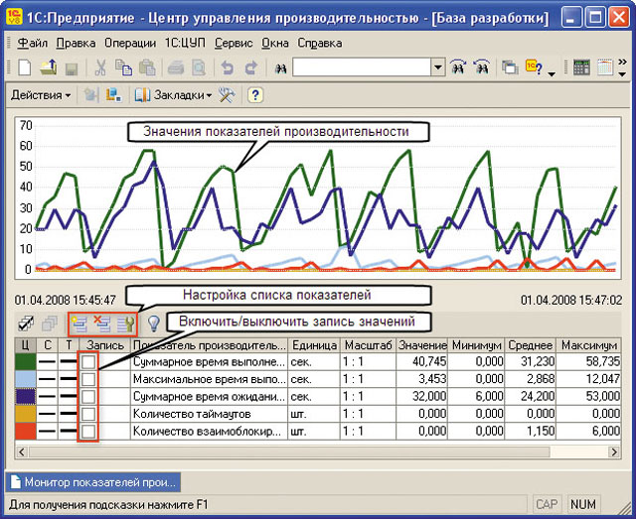Create a new document with toolbar icon
Image resolution: width=636 pixels, height=519 pixels.
24,67
